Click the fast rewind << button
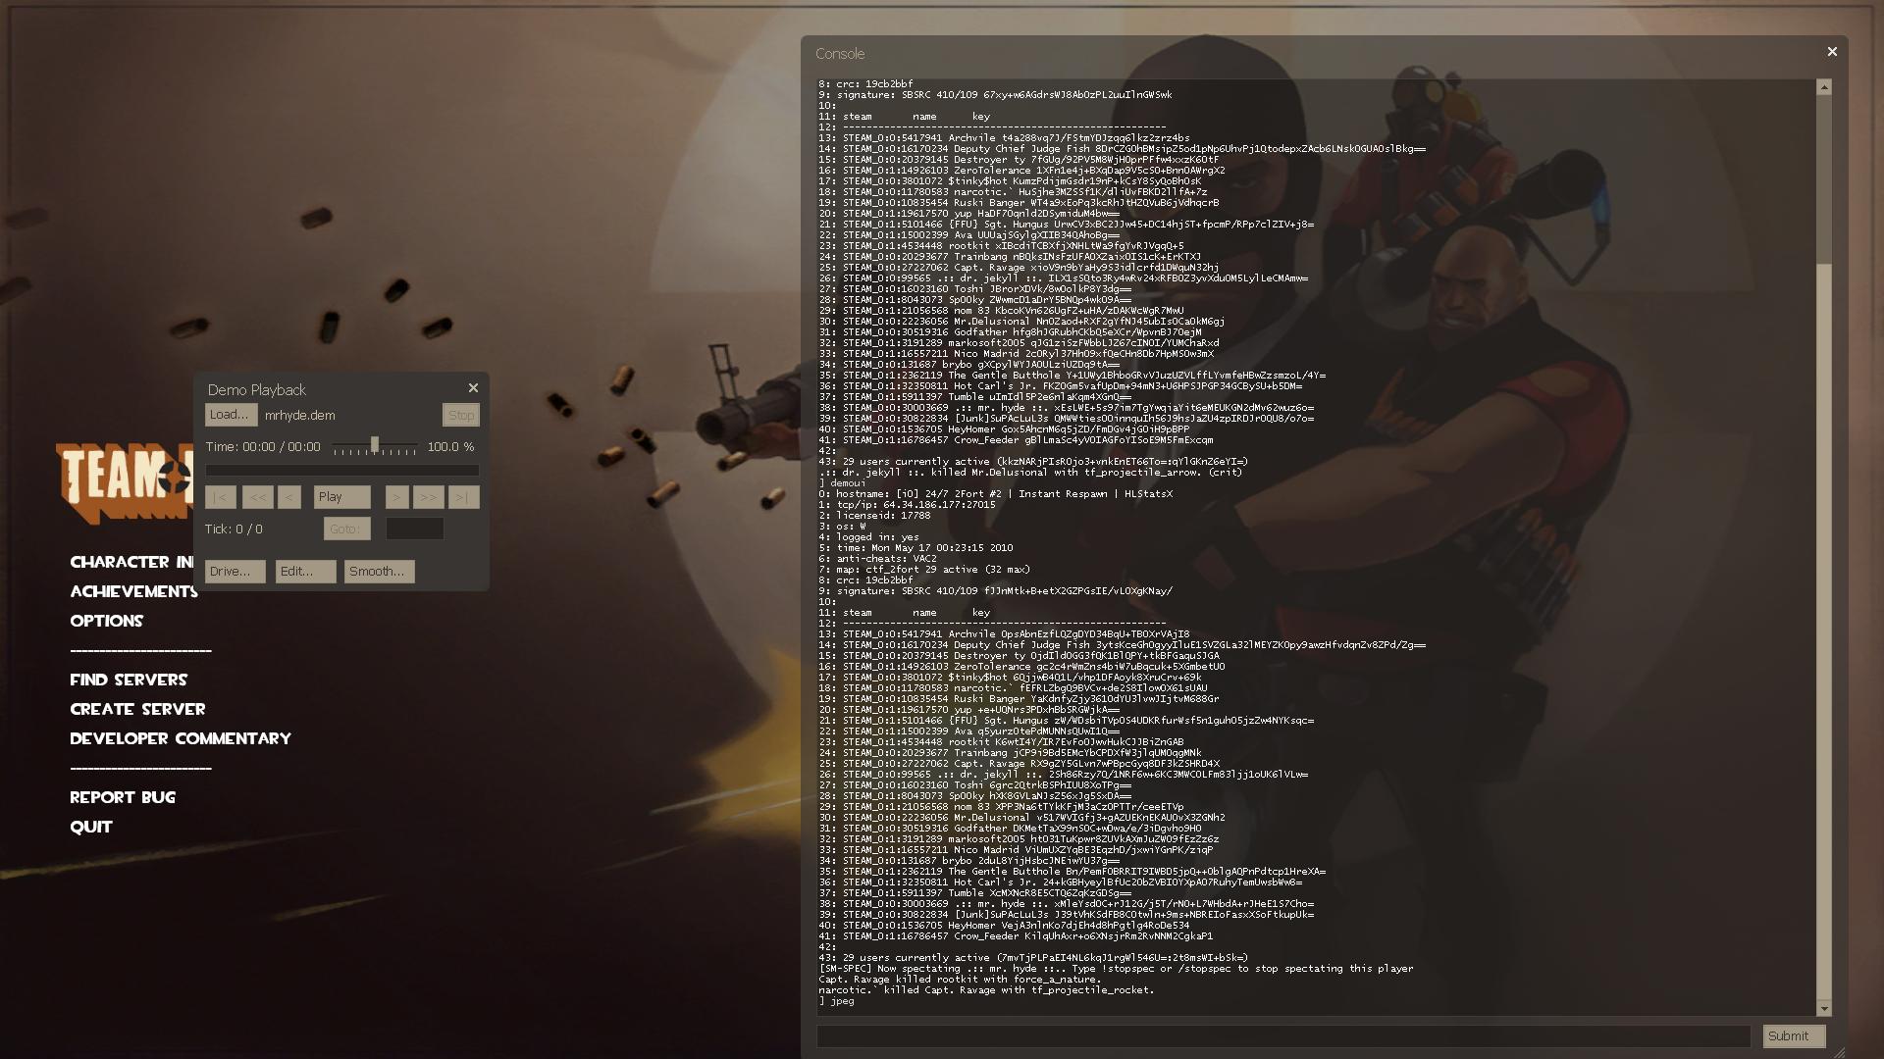This screenshot has height=1059, width=1884. 257,497
